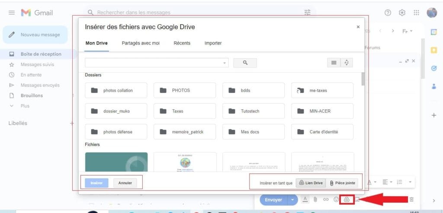The image size is (443, 213).
Task: Select the me-taxes shortcut folder
Action: [x=322, y=90]
